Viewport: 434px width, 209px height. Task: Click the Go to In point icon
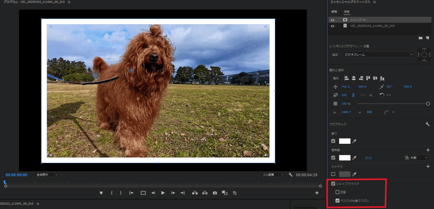click(131, 193)
